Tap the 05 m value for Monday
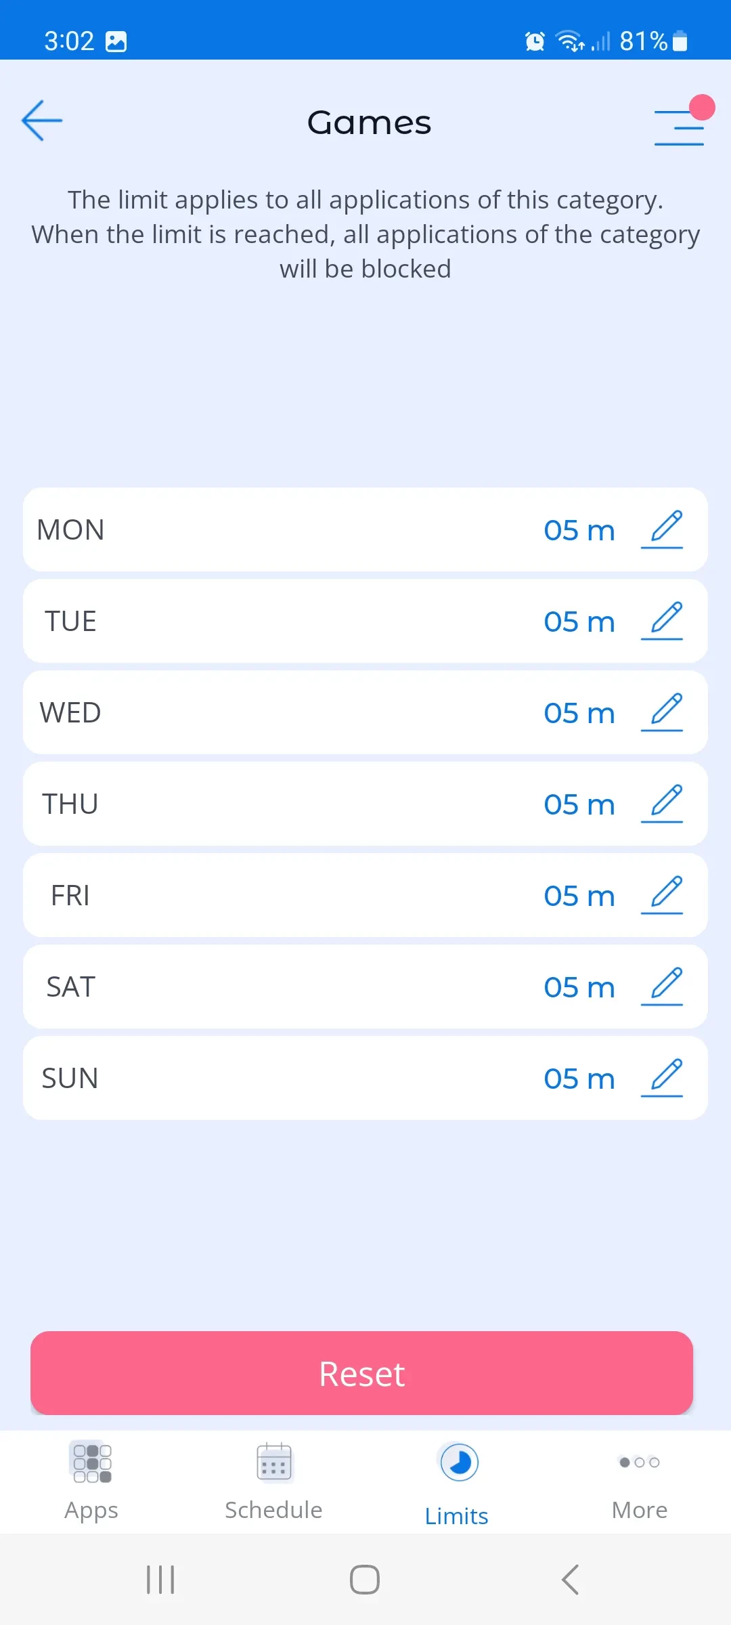The height and width of the screenshot is (1625, 731). (x=579, y=530)
